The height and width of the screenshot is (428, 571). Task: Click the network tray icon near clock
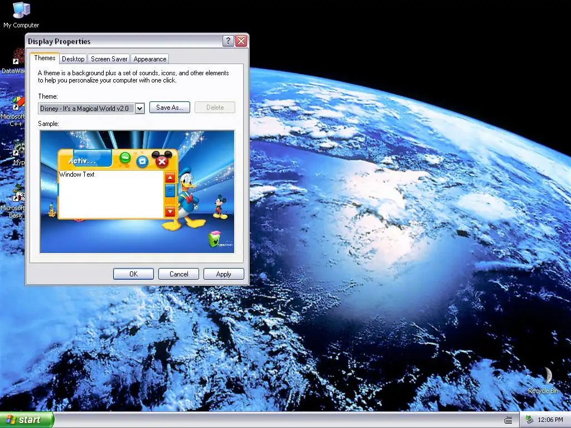[529, 420]
